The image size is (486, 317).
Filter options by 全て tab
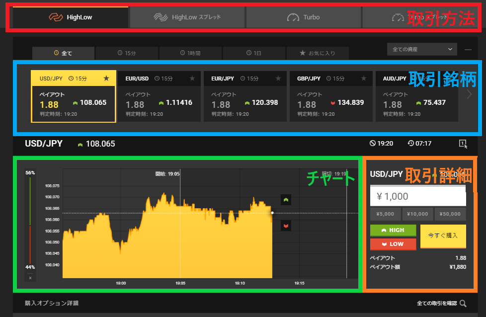pyautogui.click(x=63, y=53)
